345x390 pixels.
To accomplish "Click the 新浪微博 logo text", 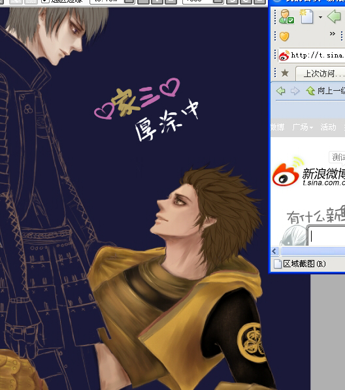I will coord(323,174).
